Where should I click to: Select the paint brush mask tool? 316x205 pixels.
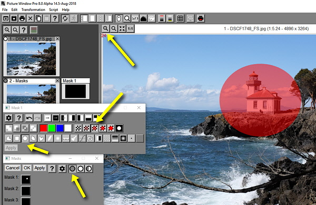click(74, 138)
